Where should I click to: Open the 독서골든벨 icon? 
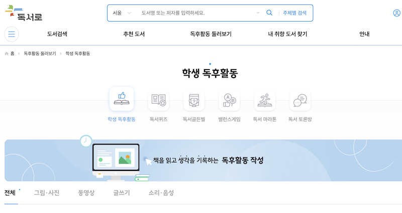194,101
